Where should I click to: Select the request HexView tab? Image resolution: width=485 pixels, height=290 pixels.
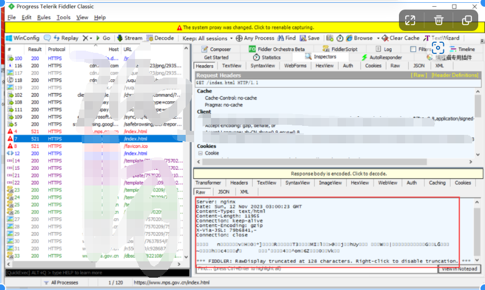pos(325,65)
